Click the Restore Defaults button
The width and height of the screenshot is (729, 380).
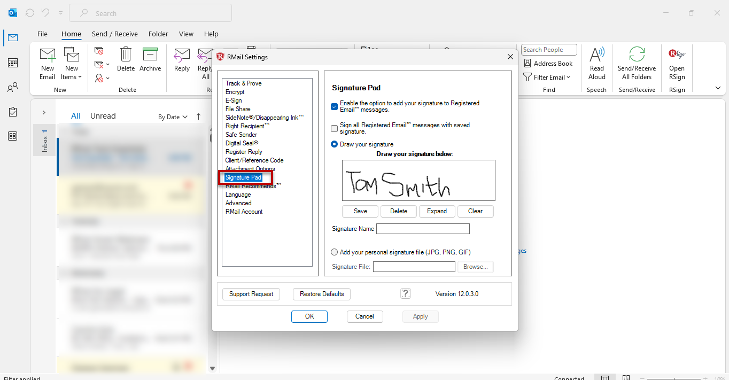pos(322,294)
